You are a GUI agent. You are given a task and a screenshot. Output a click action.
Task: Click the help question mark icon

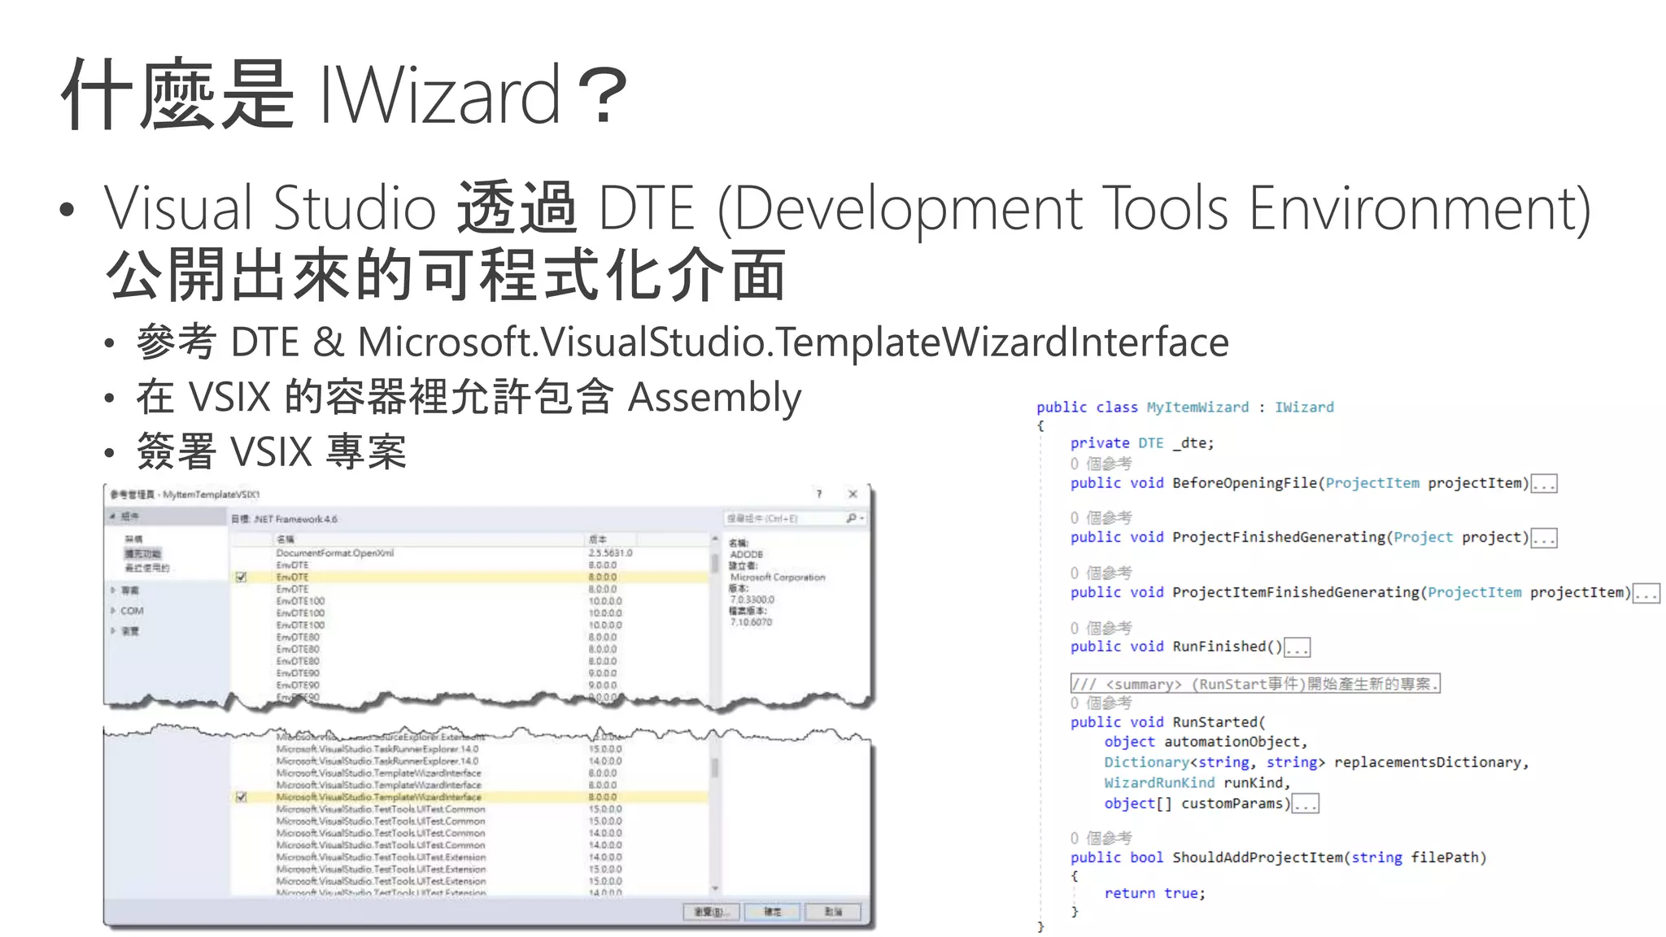coord(819,494)
